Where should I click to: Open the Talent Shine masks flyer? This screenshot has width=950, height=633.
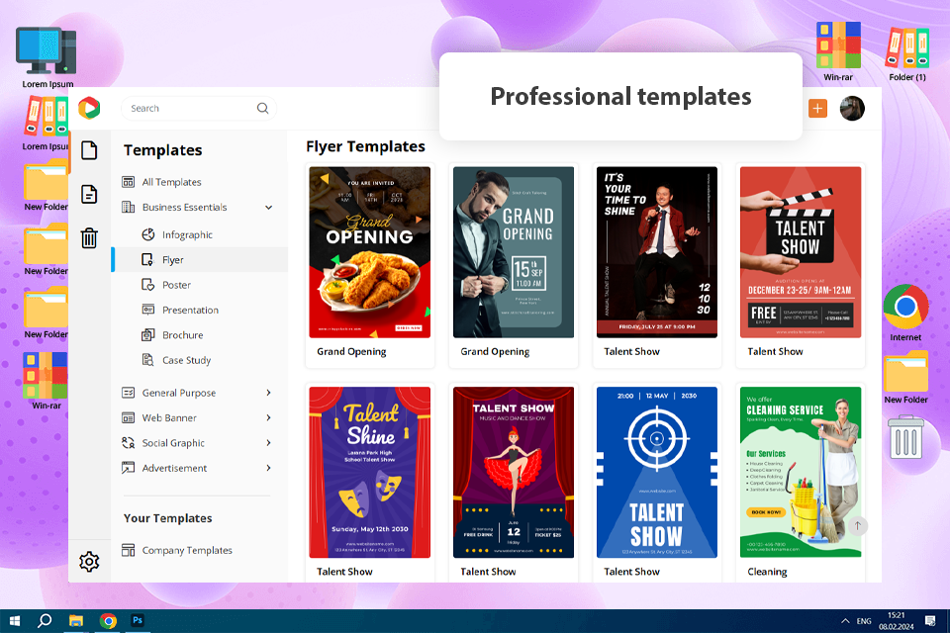point(369,472)
